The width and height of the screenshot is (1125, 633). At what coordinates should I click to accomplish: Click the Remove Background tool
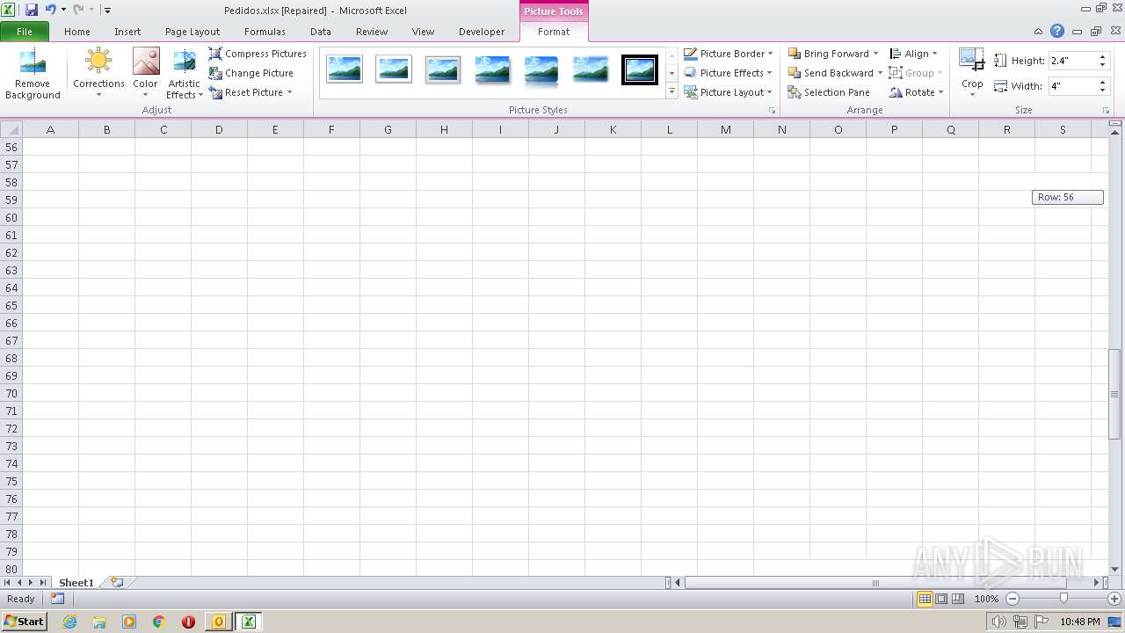coord(33,74)
